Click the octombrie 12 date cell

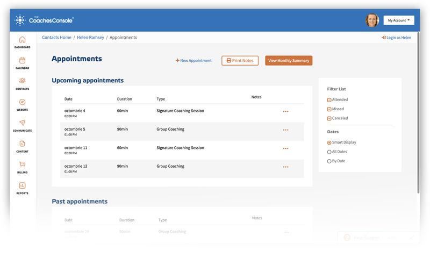click(x=76, y=168)
